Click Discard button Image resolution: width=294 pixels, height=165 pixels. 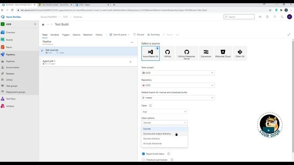139,35
